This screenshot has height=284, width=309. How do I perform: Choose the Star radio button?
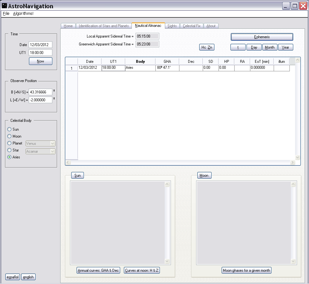[x=9, y=150]
